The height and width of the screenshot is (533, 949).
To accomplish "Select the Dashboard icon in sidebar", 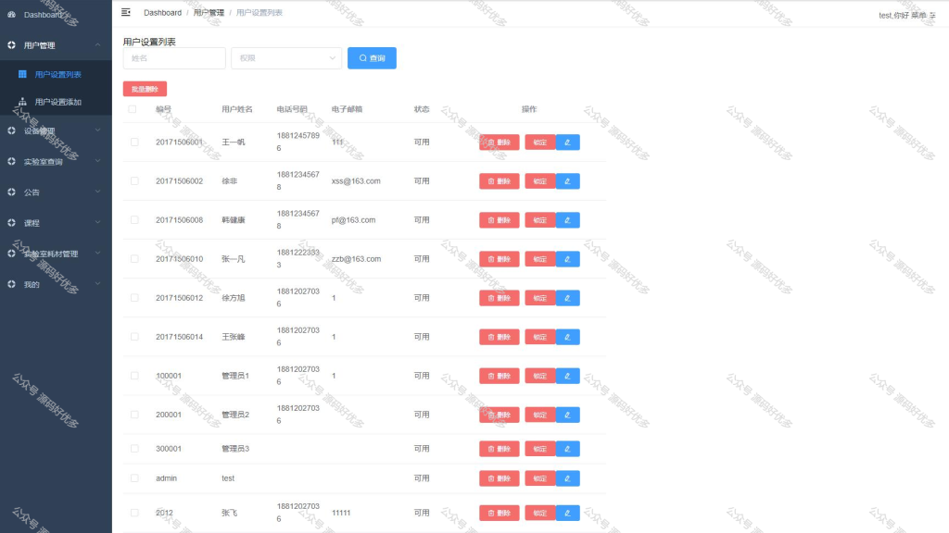I will coord(11,14).
